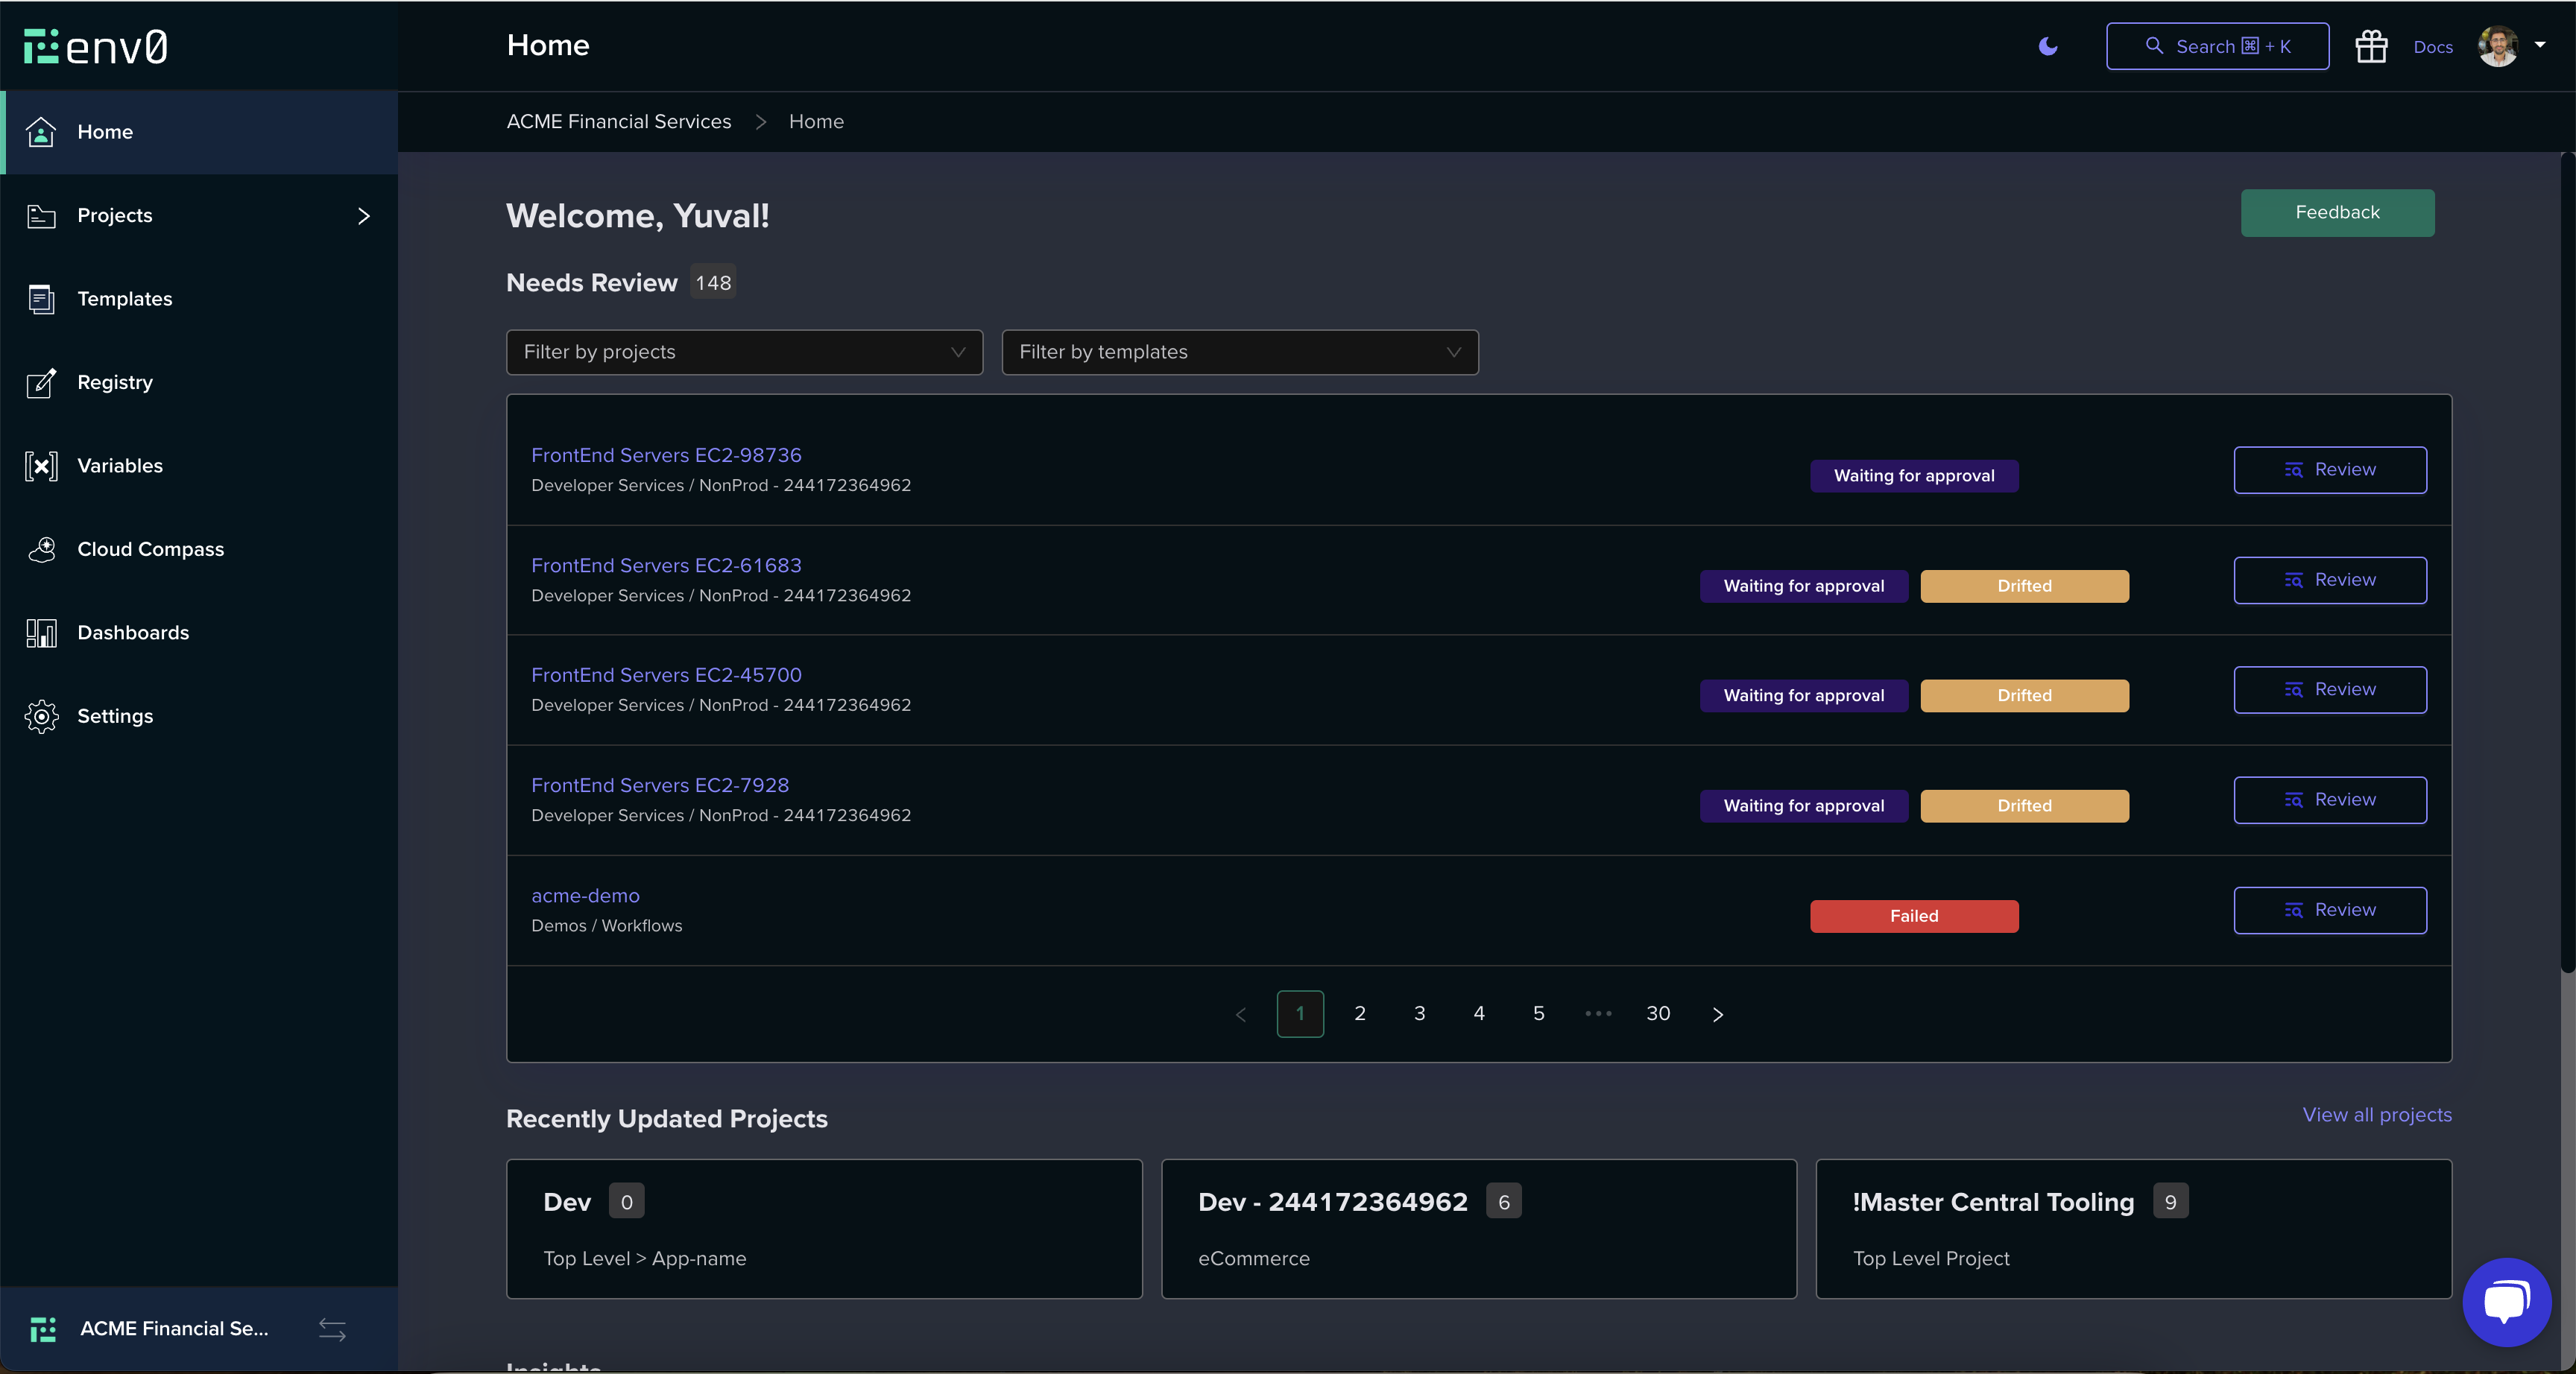Open the user avatar account menu

2510,46
